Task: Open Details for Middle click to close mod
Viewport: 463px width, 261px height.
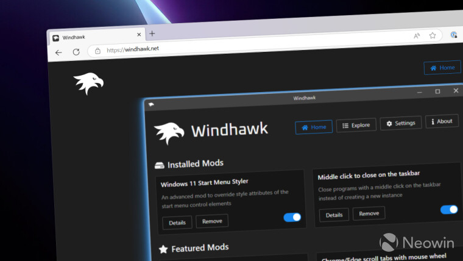Action: click(334, 215)
